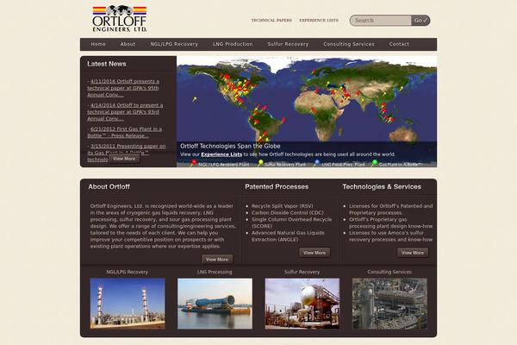Click View More under Patented Processes

(315, 253)
